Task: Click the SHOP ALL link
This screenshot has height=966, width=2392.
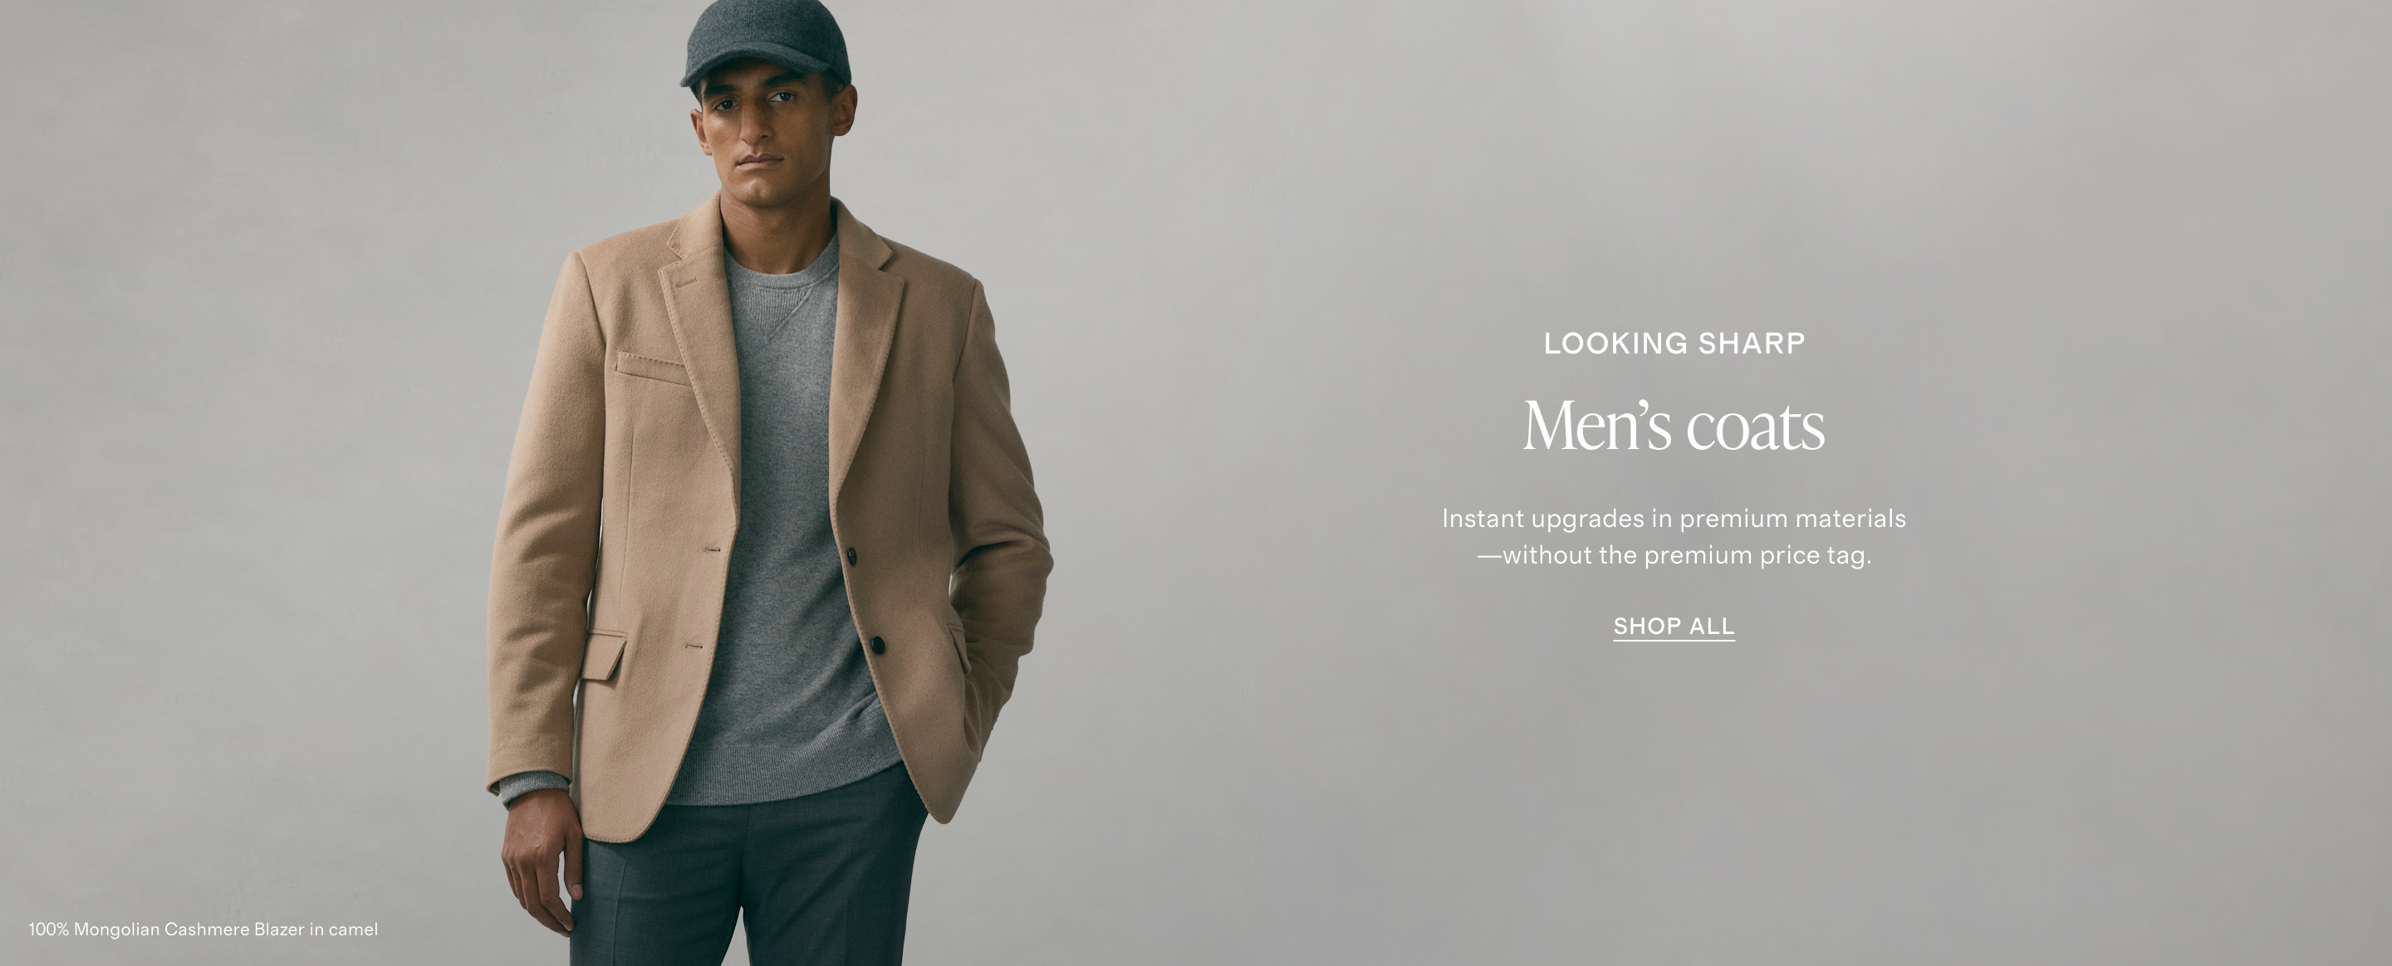Action: pos(1674,627)
